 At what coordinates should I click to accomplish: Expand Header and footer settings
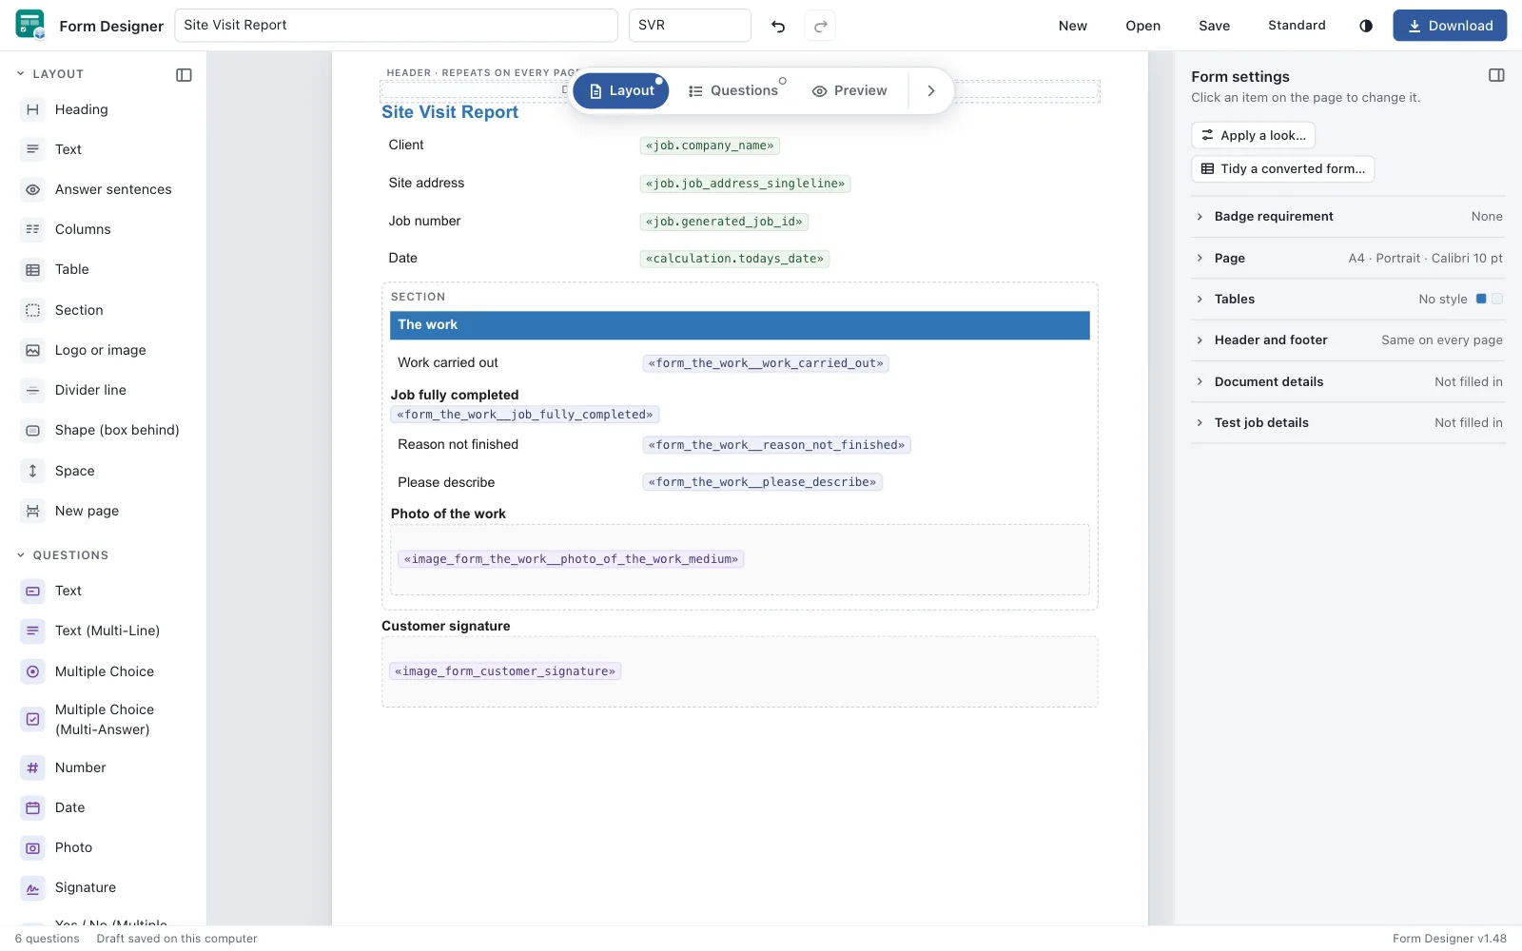tap(1348, 340)
